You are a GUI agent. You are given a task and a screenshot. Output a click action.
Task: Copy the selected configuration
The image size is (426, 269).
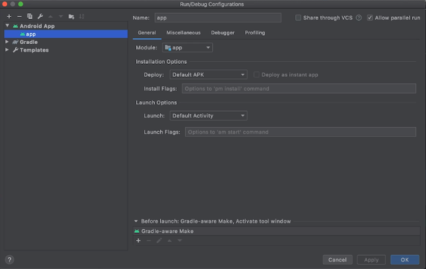[x=29, y=16]
